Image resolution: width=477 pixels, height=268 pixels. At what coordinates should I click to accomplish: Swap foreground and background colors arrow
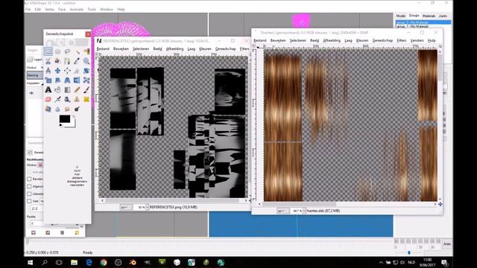73,117
